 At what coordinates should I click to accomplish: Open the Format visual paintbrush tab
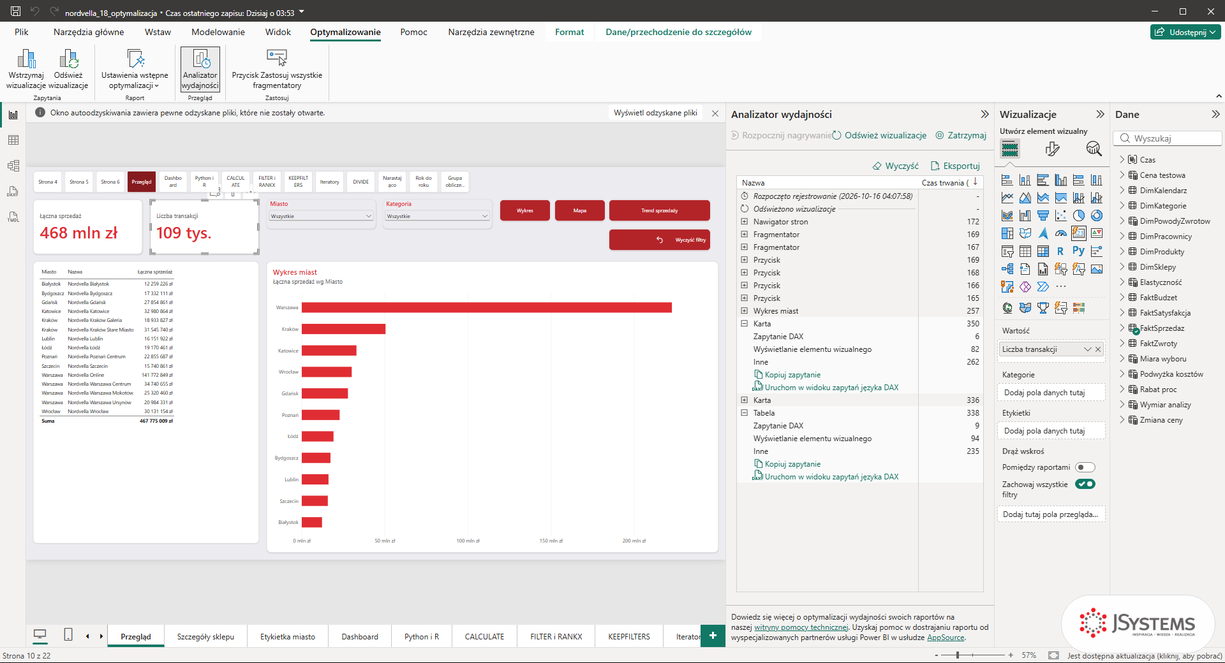(1052, 149)
